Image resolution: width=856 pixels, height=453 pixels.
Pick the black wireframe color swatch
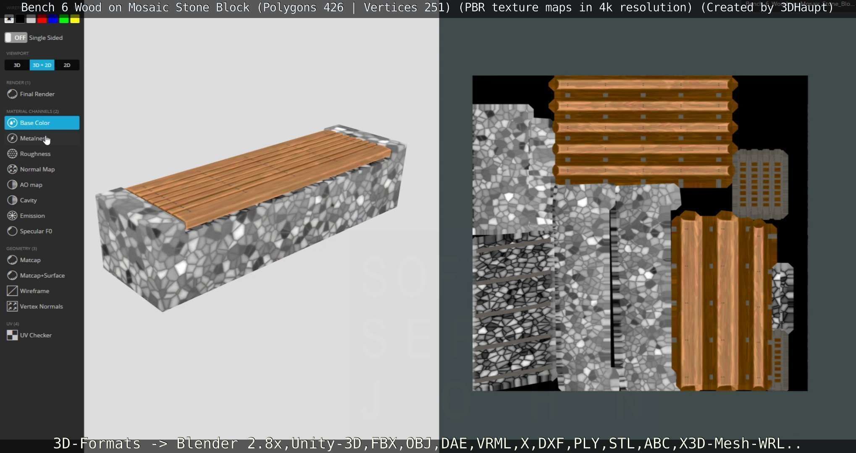20,19
